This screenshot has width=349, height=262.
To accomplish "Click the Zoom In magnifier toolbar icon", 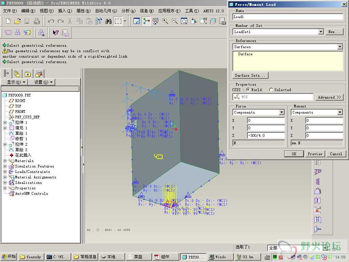I will 165,21.
